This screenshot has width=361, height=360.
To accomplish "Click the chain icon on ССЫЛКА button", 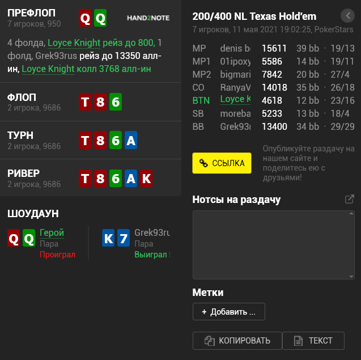I will pos(203,163).
